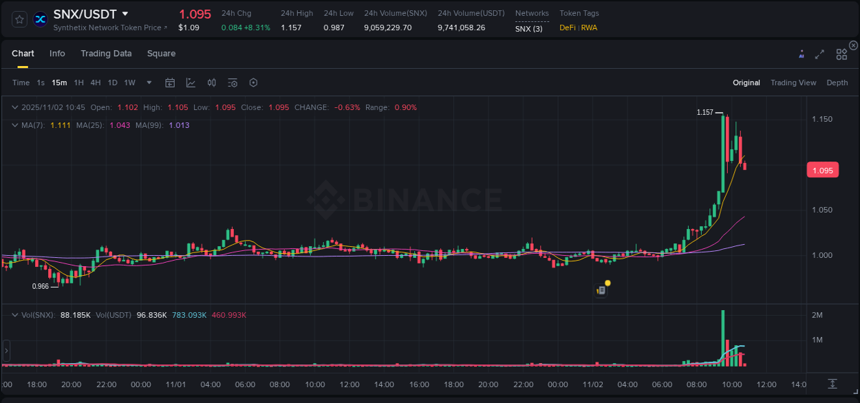The image size is (860, 403).
Task: Open the Square tab
Action: click(161, 53)
